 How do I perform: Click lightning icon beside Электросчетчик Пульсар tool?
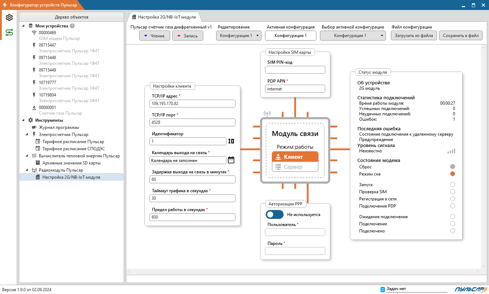coord(34,135)
